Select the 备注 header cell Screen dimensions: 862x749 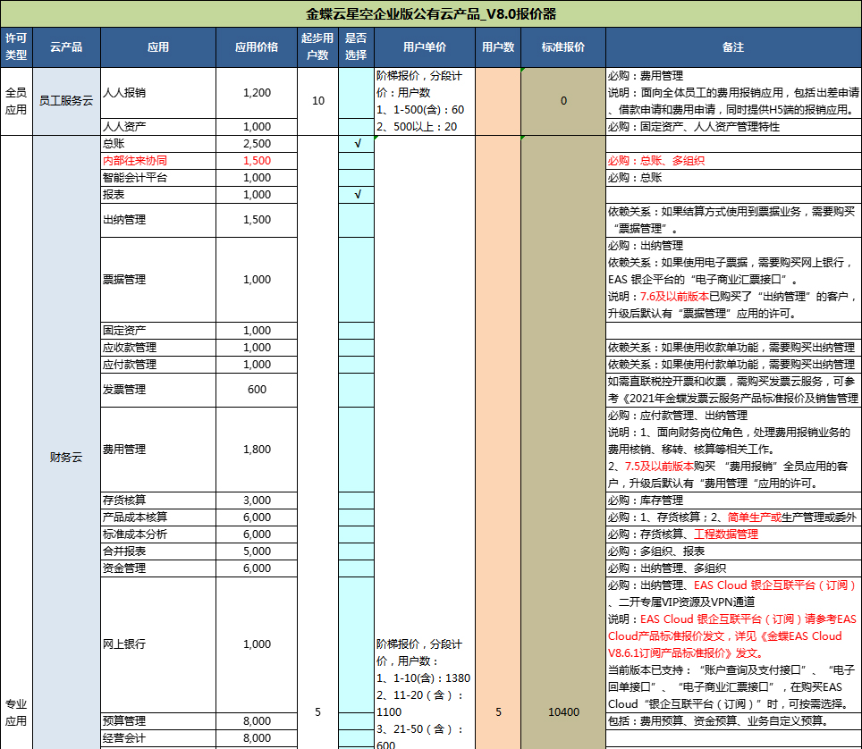734,47
